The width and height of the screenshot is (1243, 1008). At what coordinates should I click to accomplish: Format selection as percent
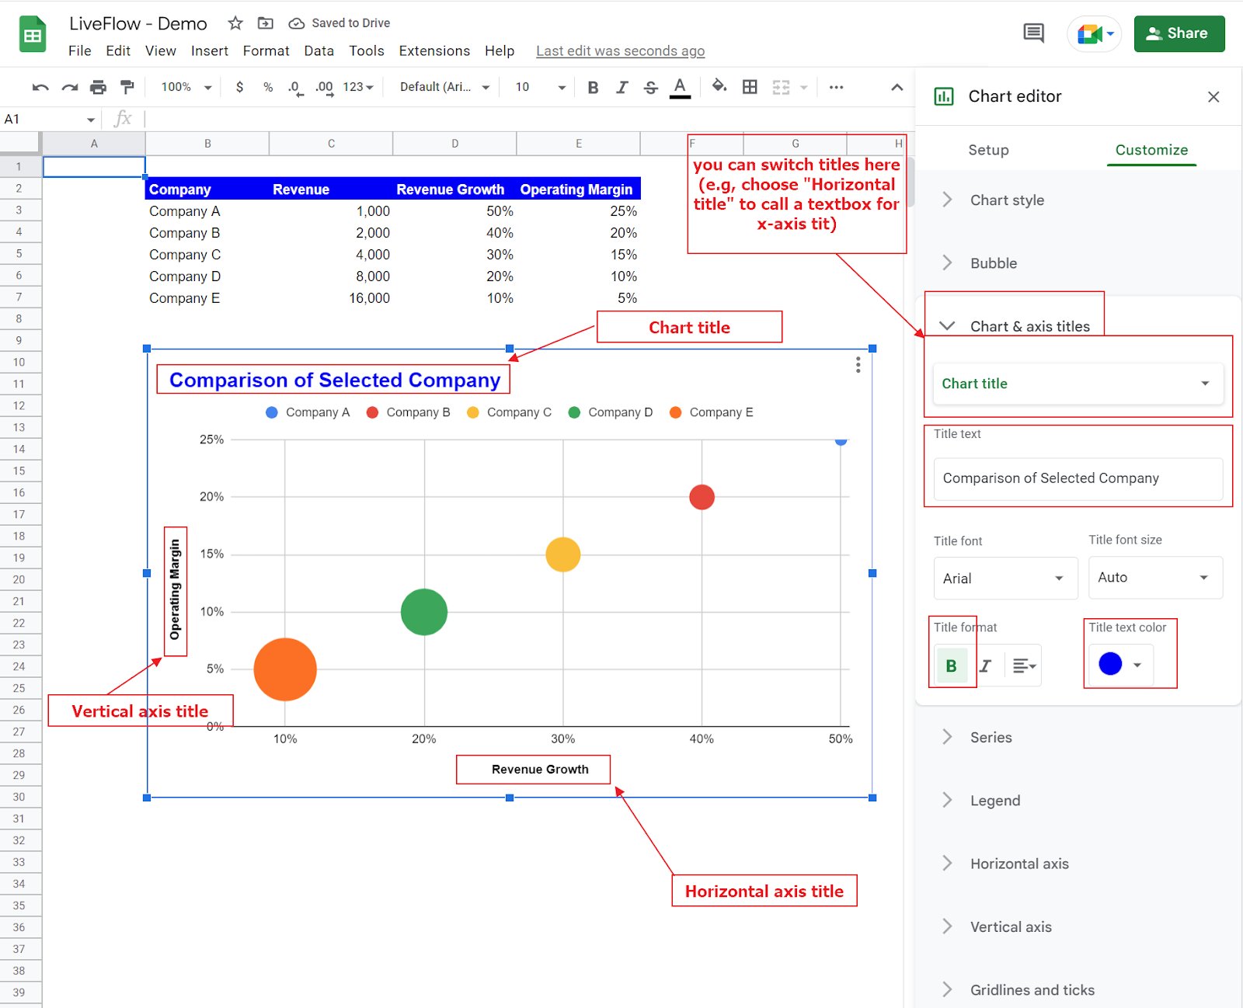(268, 87)
